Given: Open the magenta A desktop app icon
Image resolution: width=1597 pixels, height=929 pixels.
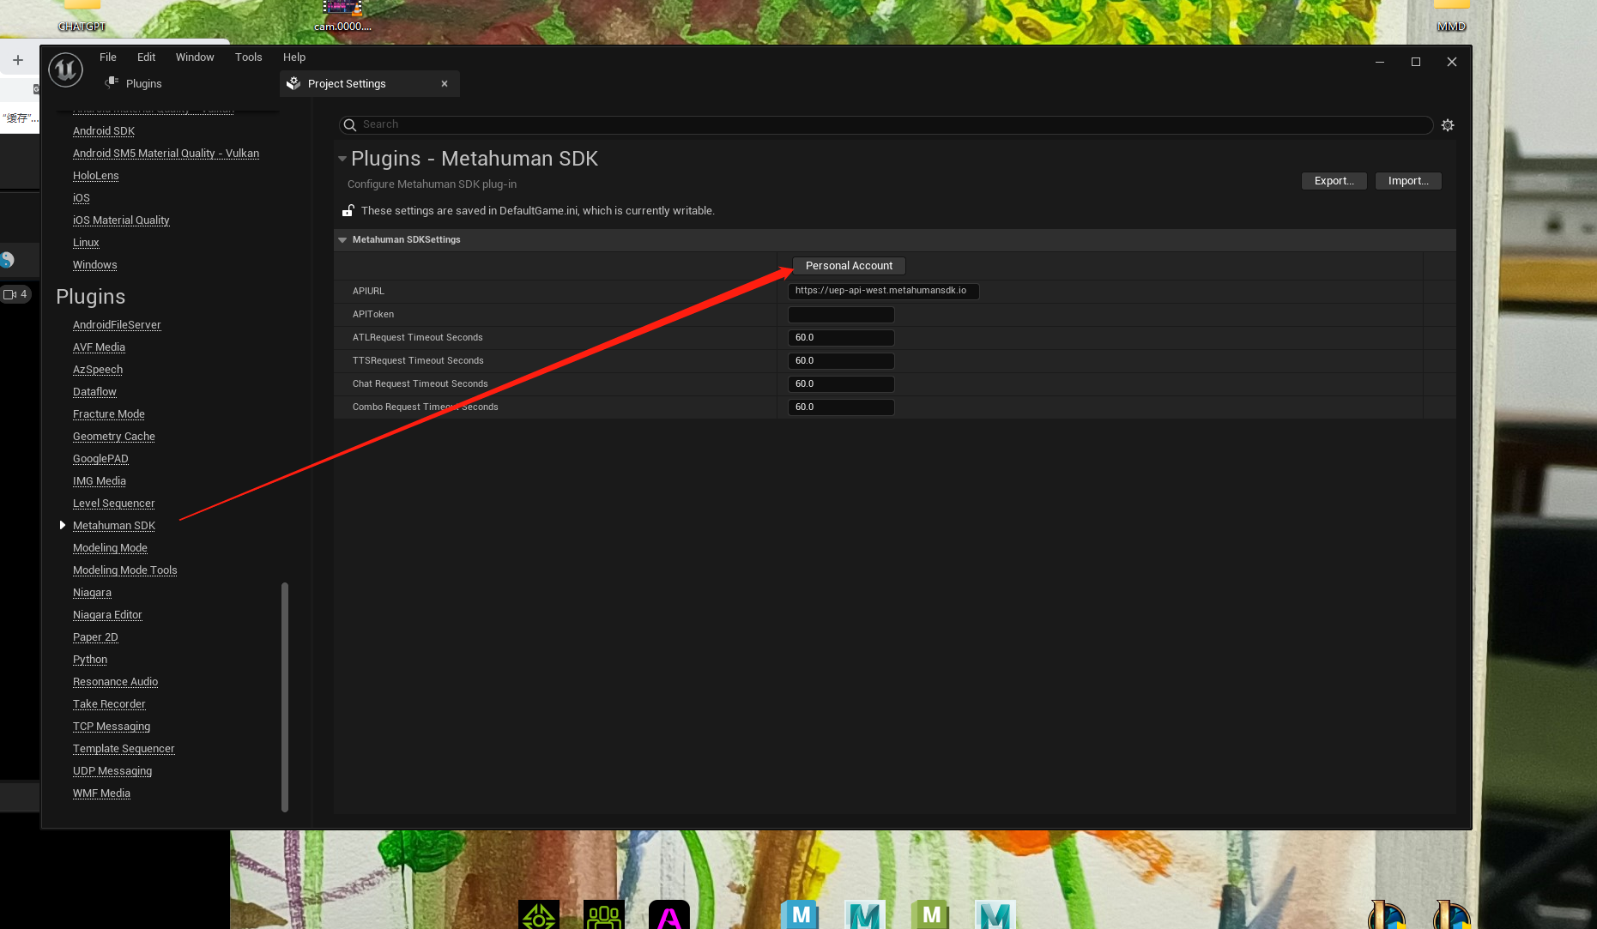Looking at the screenshot, I should [x=669, y=914].
